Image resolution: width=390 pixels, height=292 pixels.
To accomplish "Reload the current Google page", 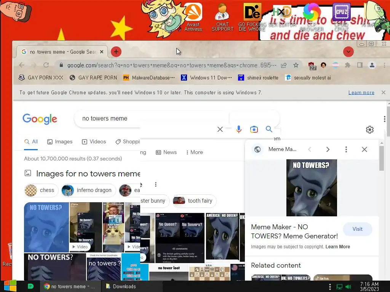I will point(46,65).
